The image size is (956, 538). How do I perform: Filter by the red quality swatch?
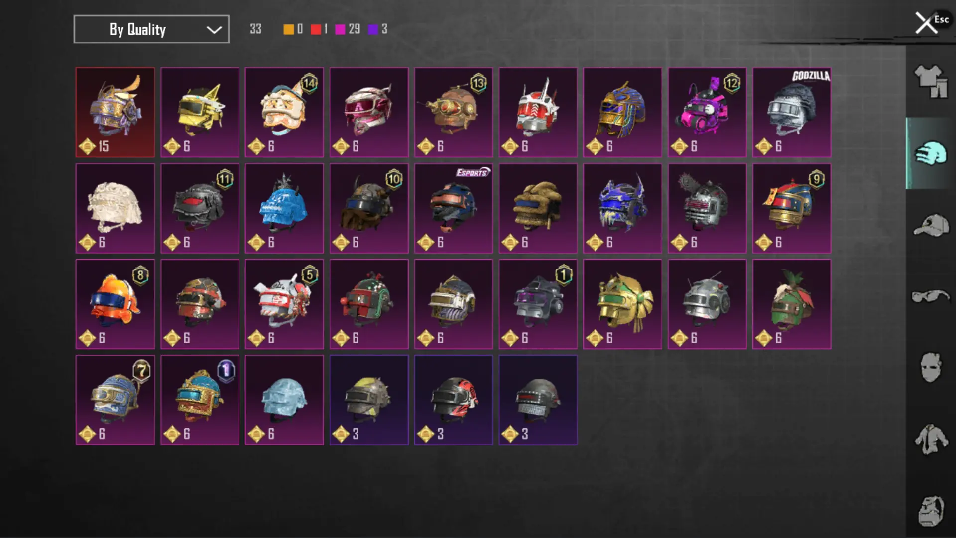(x=316, y=29)
